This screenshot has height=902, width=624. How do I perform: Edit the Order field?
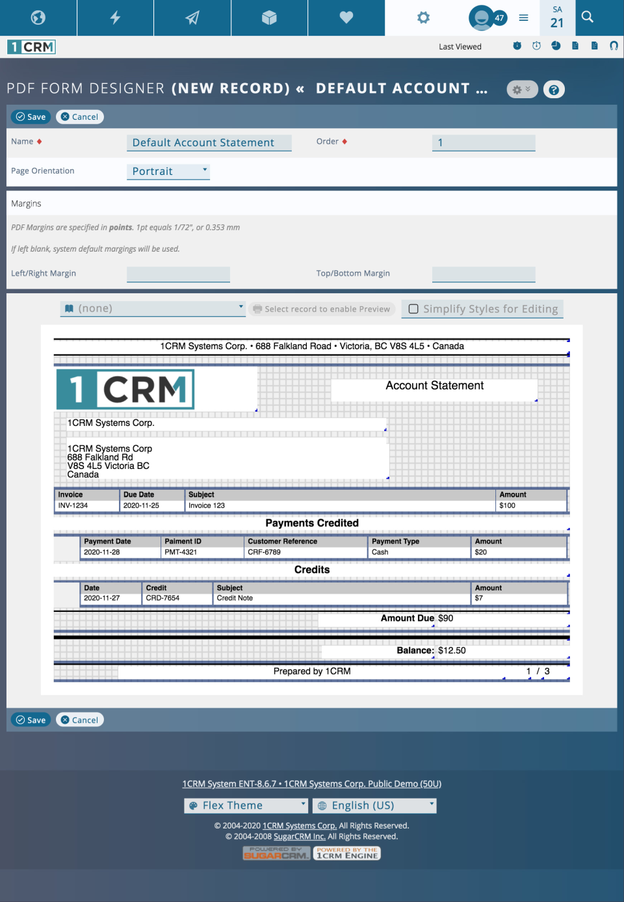coord(484,143)
